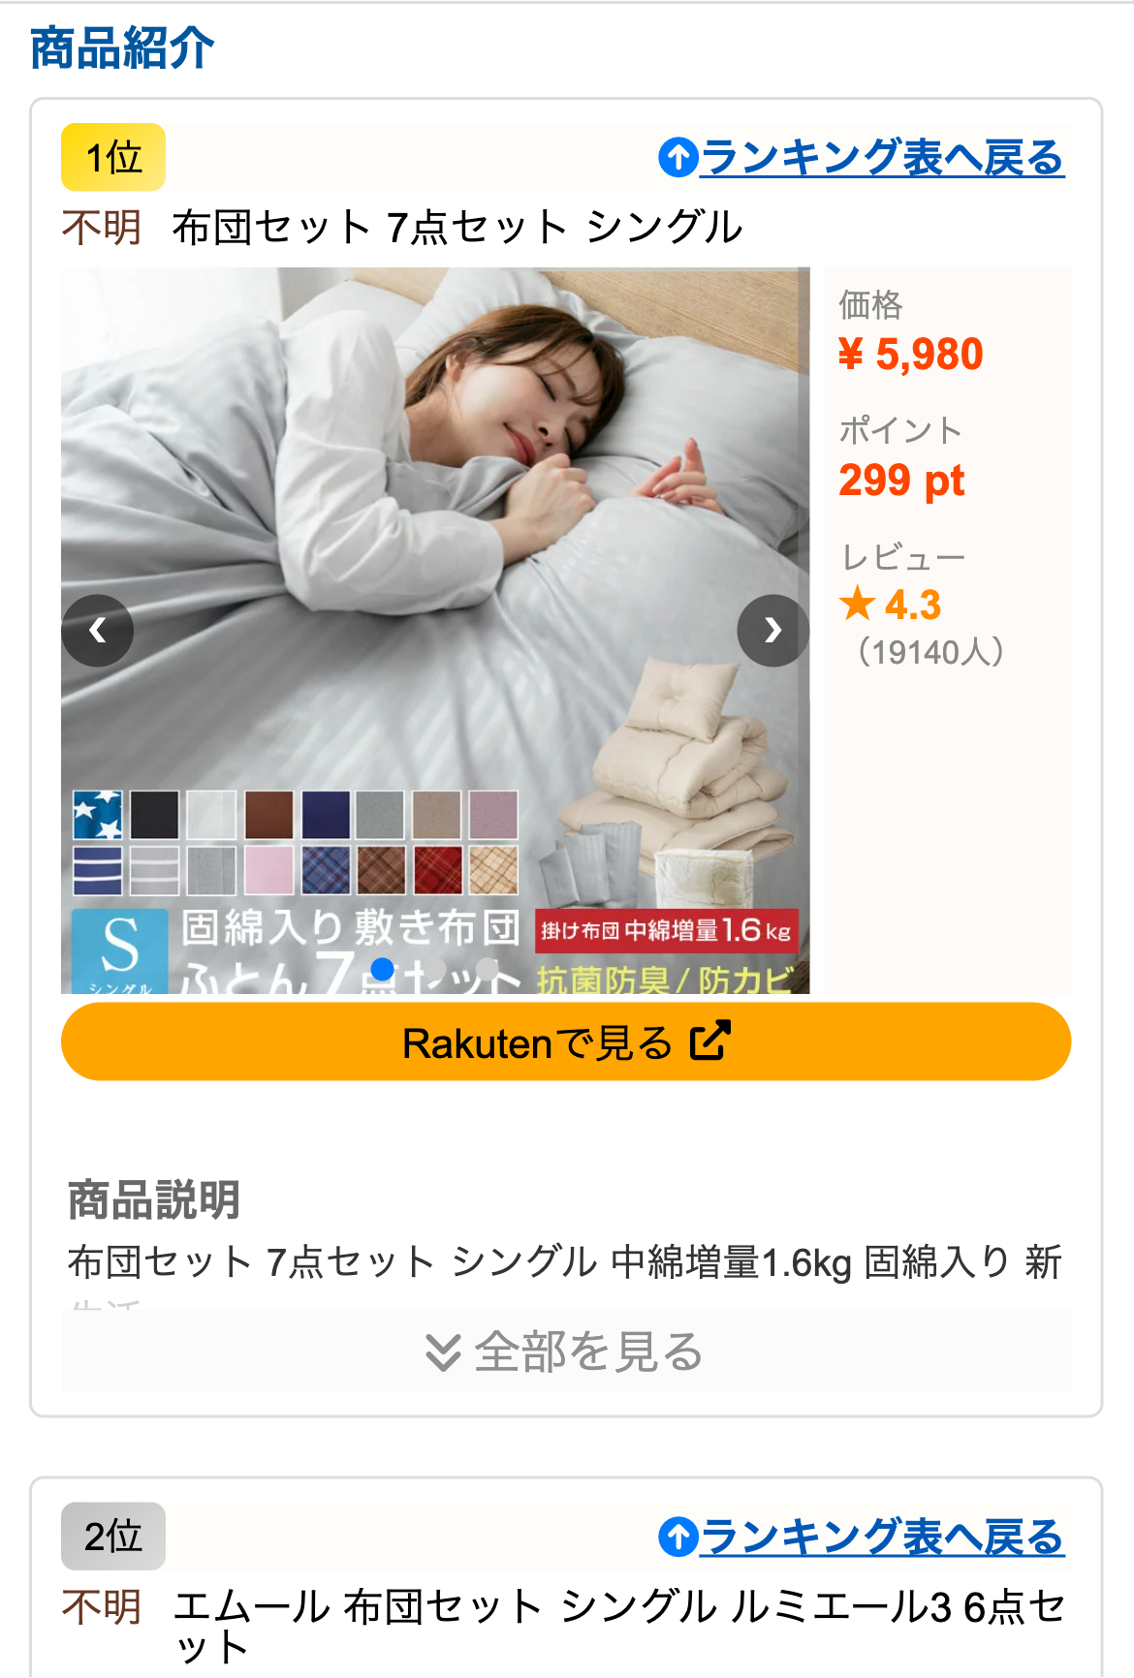Select the third carousel dot indicator
The height and width of the screenshot is (1678, 1134).
[x=488, y=969]
